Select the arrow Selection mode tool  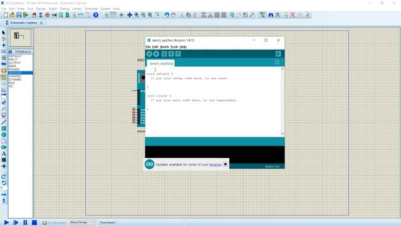4,33
